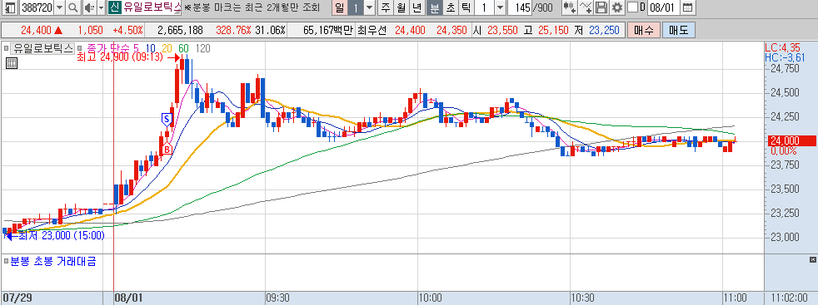This screenshot has width=818, height=305.
Task: Click the data grid icon below stock name
Action: click(x=11, y=63)
